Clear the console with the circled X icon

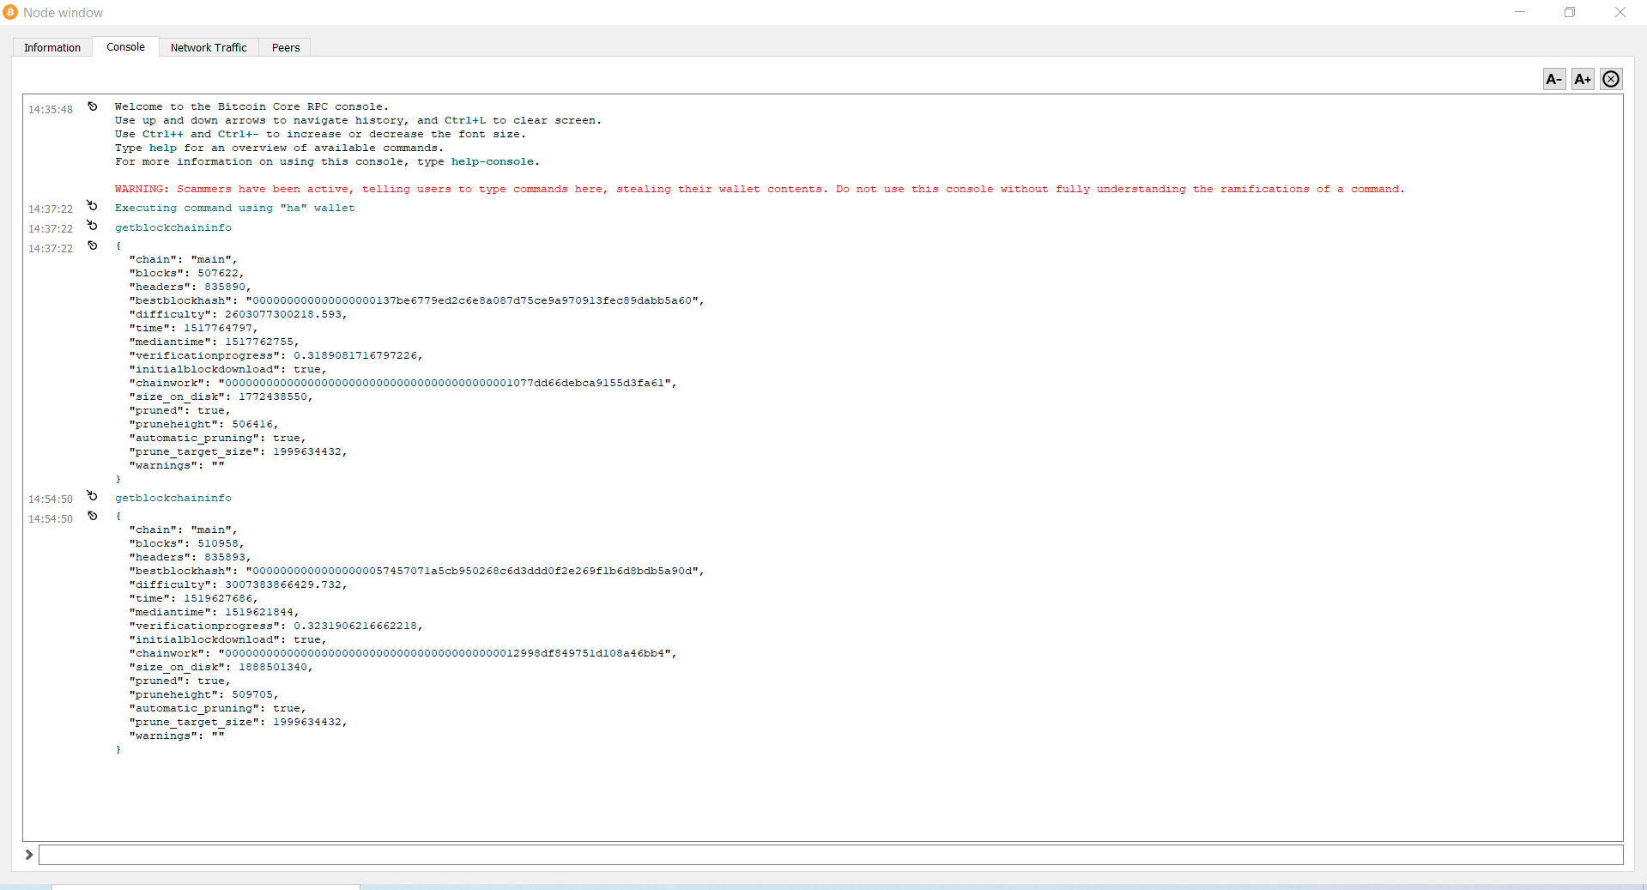1611,79
